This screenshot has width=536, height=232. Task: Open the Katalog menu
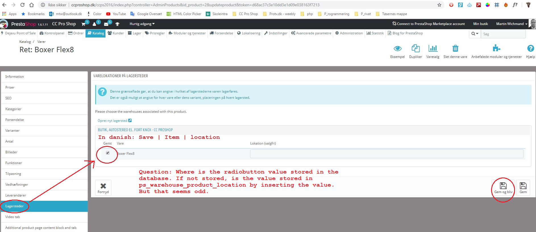[95, 33]
